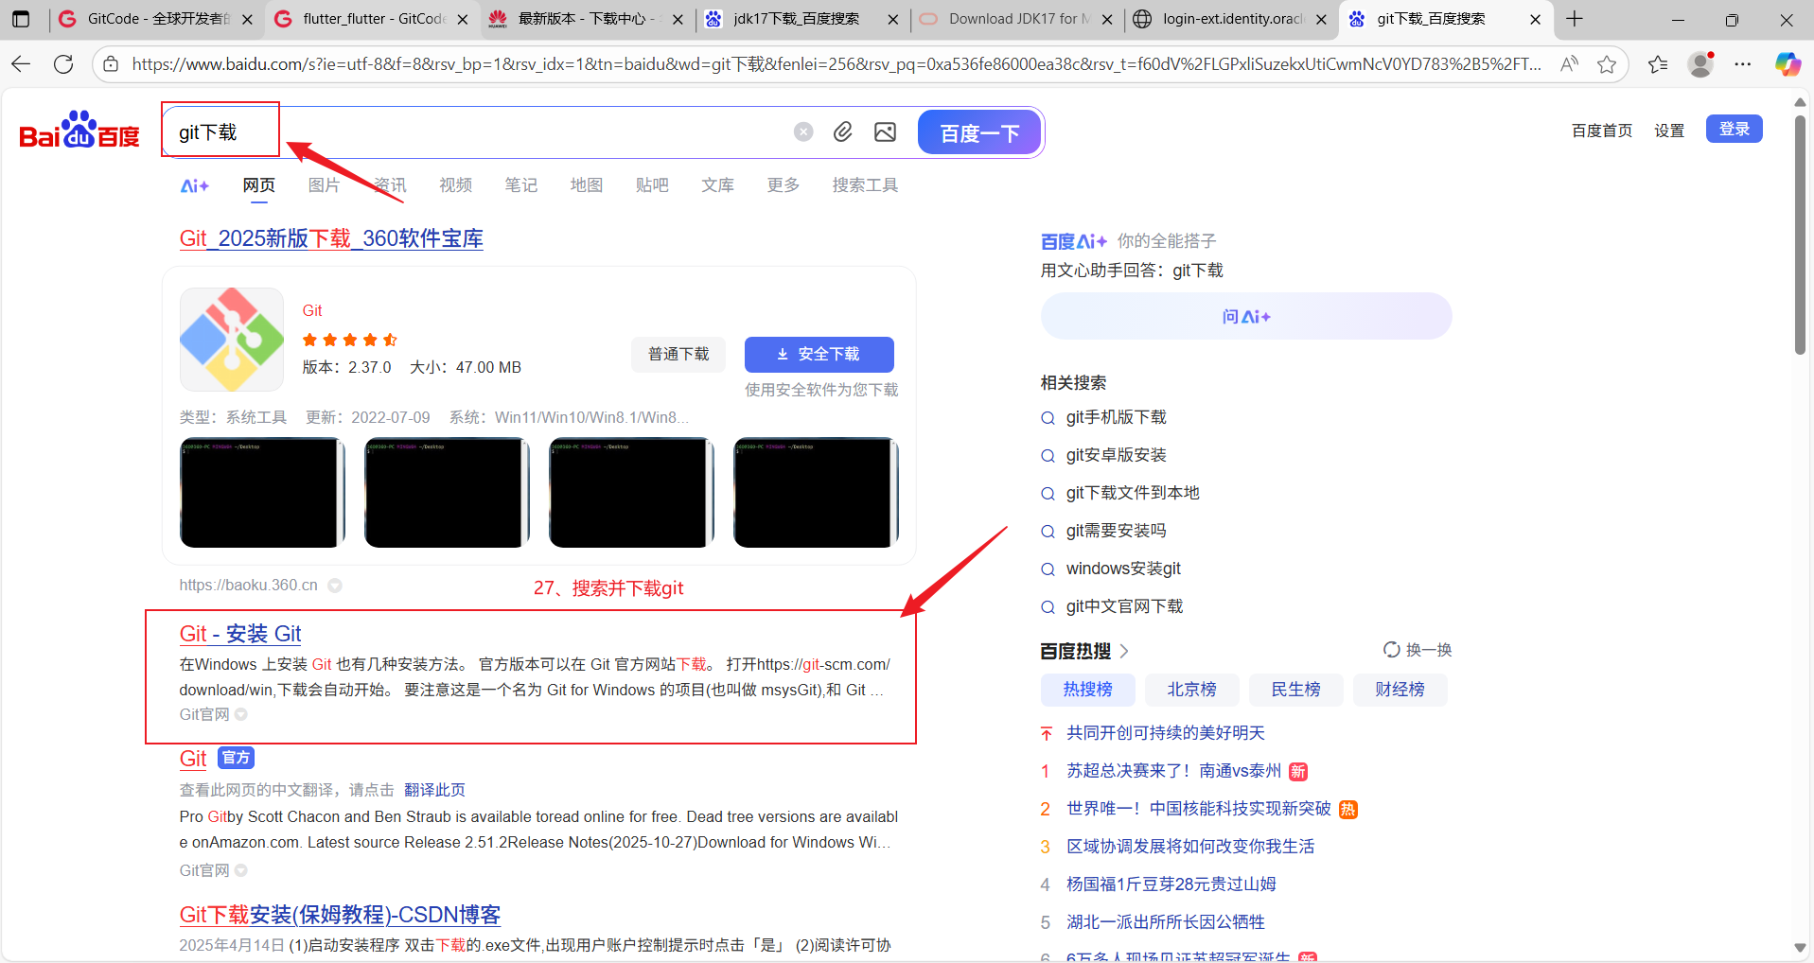
Task: Select the 热搜榜 tab
Action: tap(1087, 690)
